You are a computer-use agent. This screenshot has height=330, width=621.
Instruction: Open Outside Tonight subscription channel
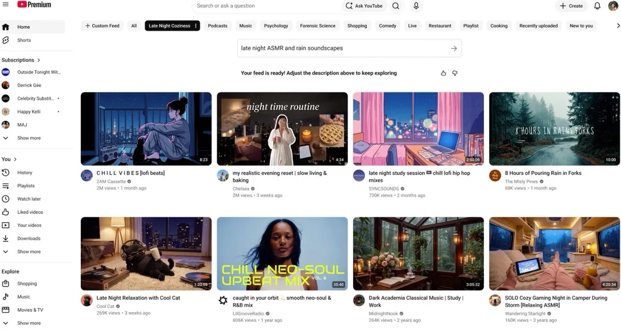(x=33, y=72)
